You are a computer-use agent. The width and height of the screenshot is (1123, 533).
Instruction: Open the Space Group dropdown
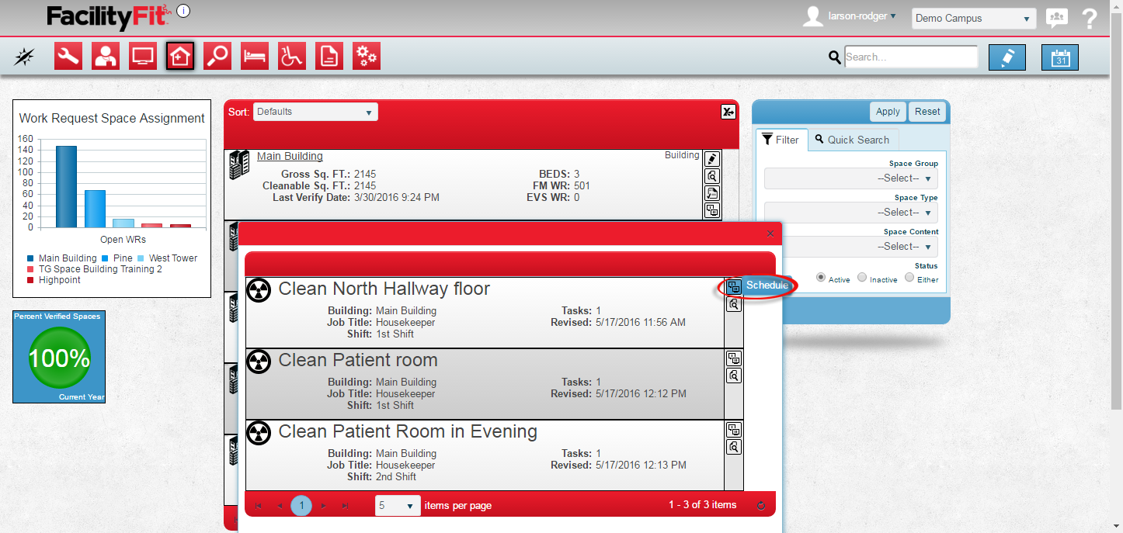pyautogui.click(x=850, y=178)
